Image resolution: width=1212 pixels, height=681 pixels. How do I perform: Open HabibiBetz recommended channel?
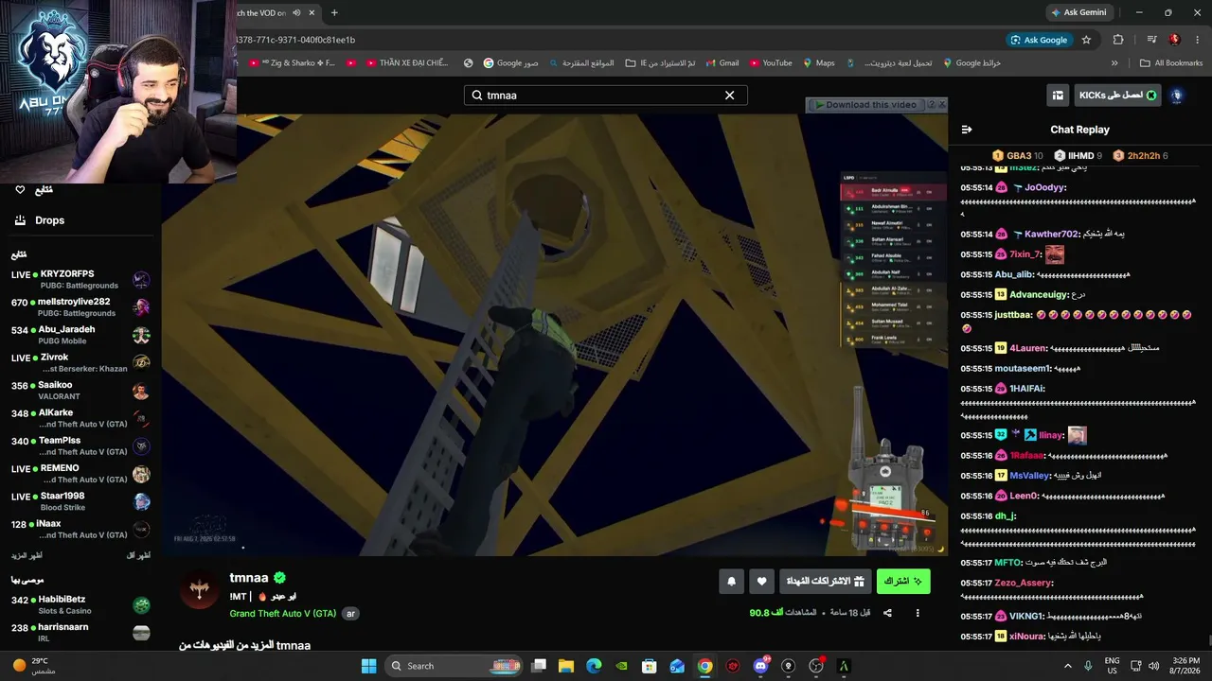tap(80, 605)
